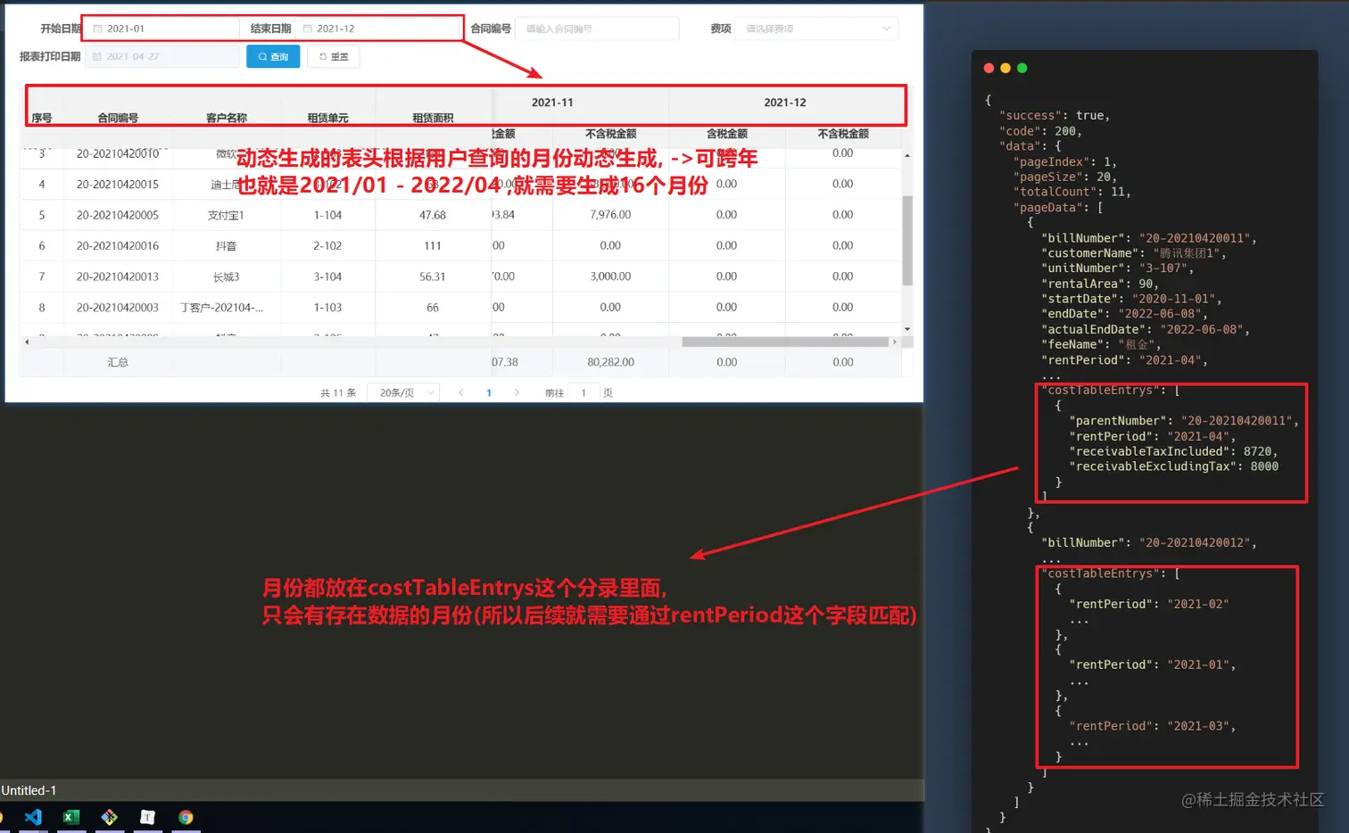This screenshot has height=833, width=1349.
Task: Click "success": true line in JSON
Action: (1055, 116)
